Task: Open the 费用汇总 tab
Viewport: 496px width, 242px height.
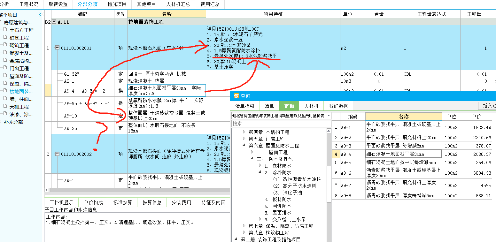Action: (x=210, y=4)
